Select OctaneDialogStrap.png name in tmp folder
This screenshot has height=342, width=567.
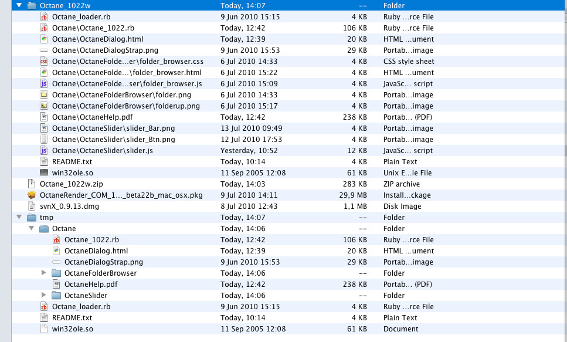coord(103,262)
